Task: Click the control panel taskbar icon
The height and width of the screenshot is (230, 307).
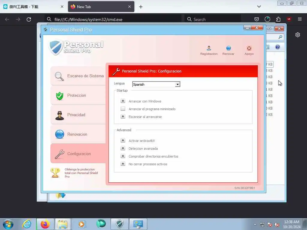Action: [x=138, y=224]
